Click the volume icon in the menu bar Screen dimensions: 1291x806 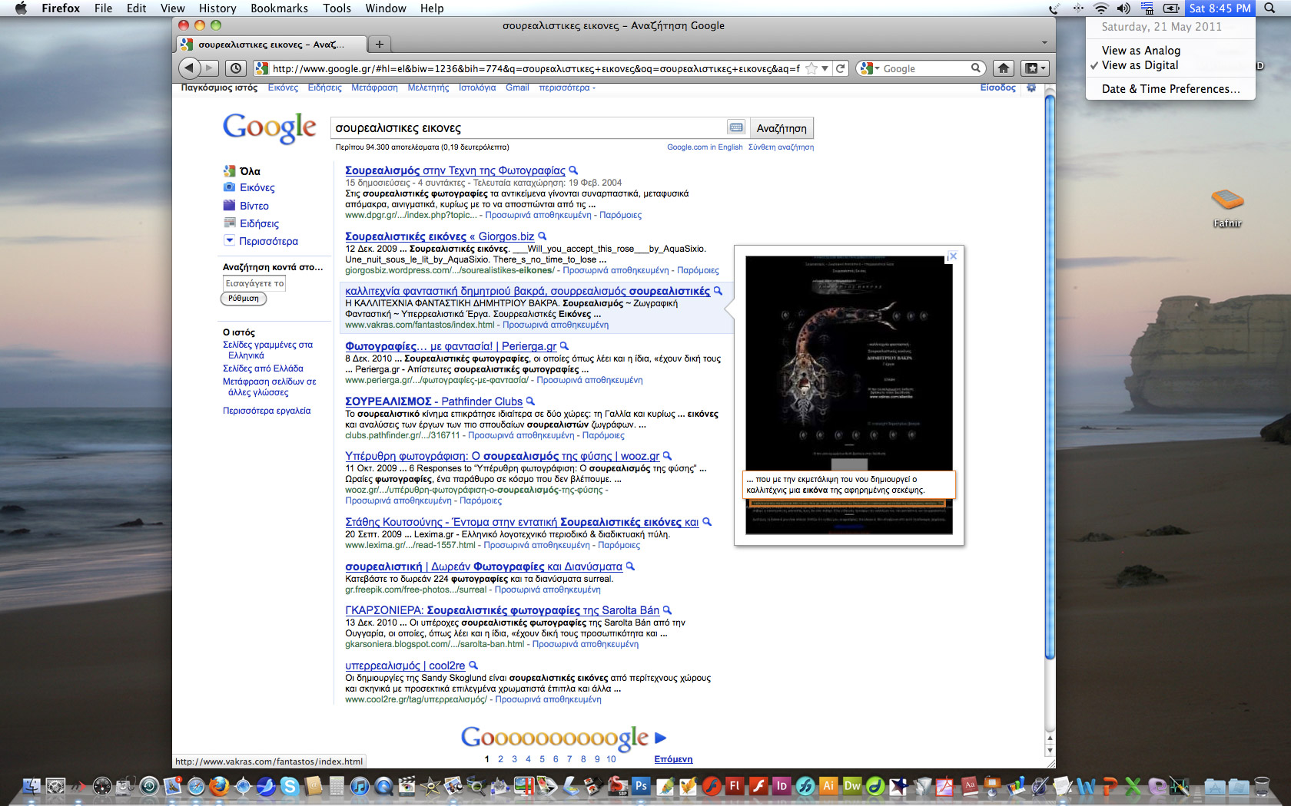coord(1123,8)
